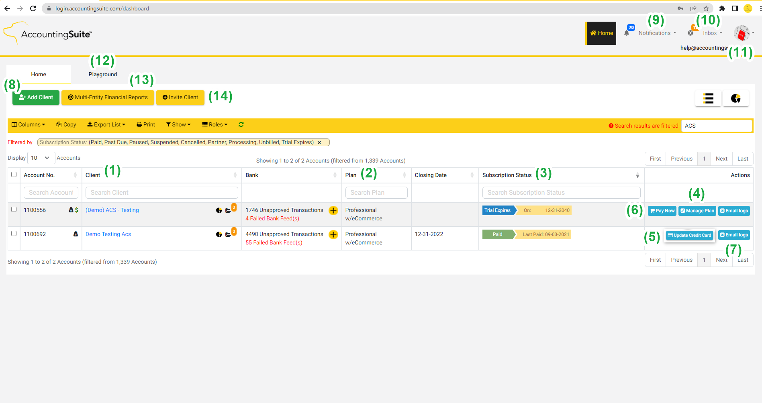
Task: Select the Home tab
Action: pos(39,74)
